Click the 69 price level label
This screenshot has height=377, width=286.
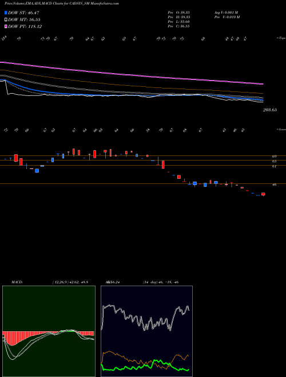coord(274,157)
